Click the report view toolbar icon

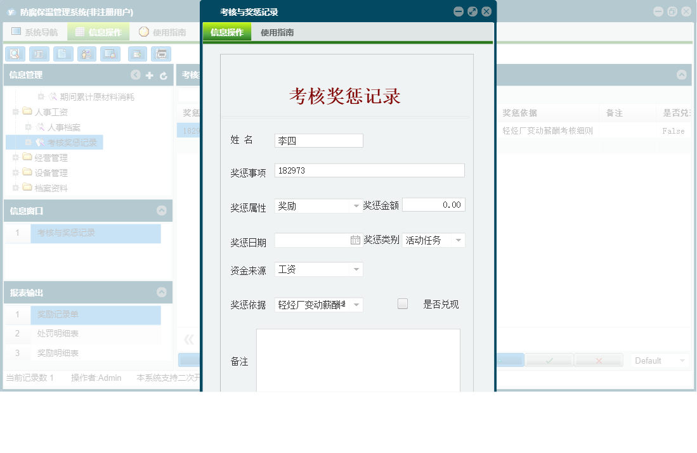39,54
